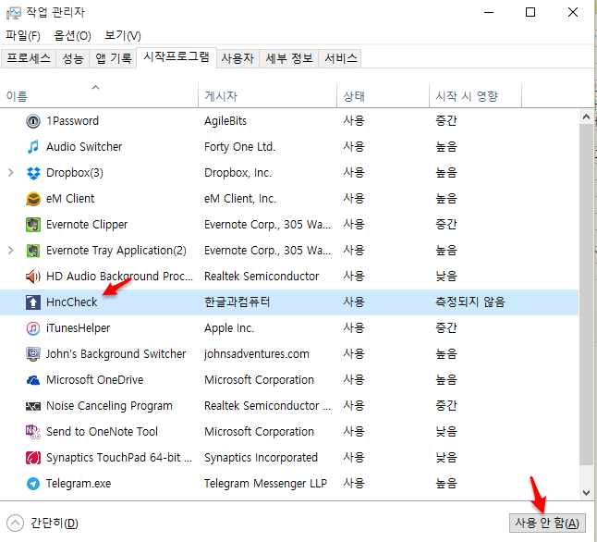597x542 pixels.
Task: Click the 사용 안 함(A) disable button
Action: coord(547,523)
